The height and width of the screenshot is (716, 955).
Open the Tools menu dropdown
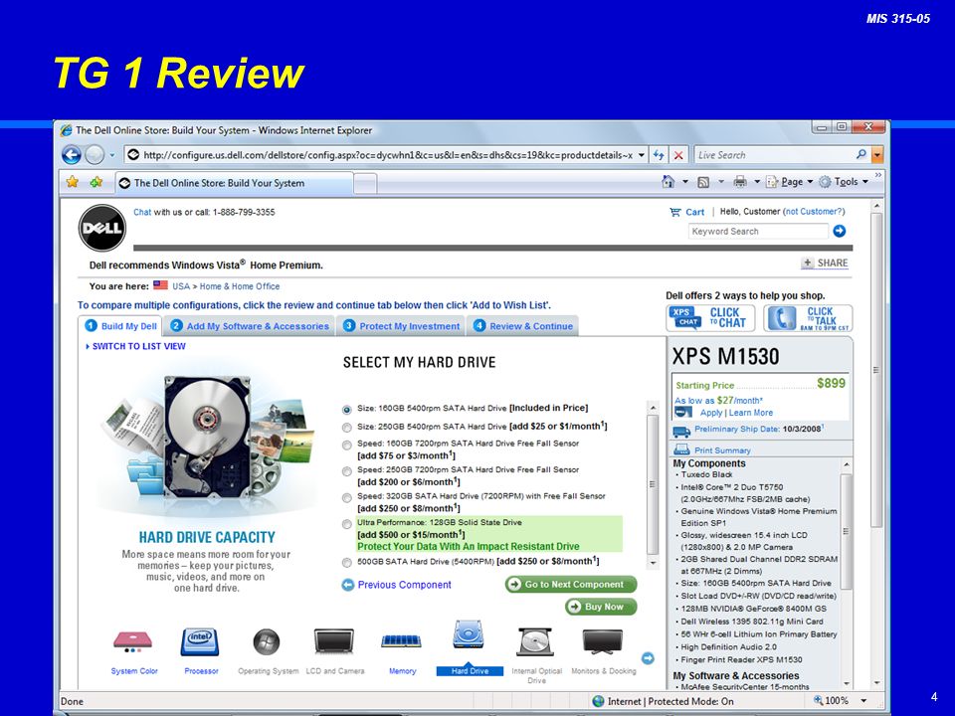pyautogui.click(x=864, y=181)
